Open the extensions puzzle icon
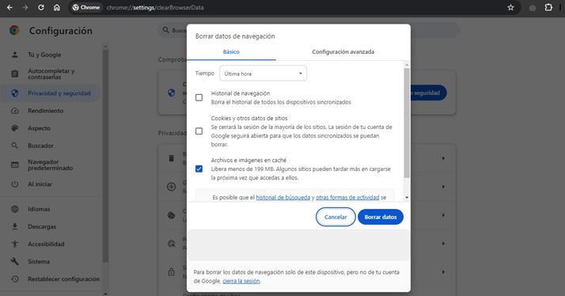565x296 pixels. (x=548, y=7)
